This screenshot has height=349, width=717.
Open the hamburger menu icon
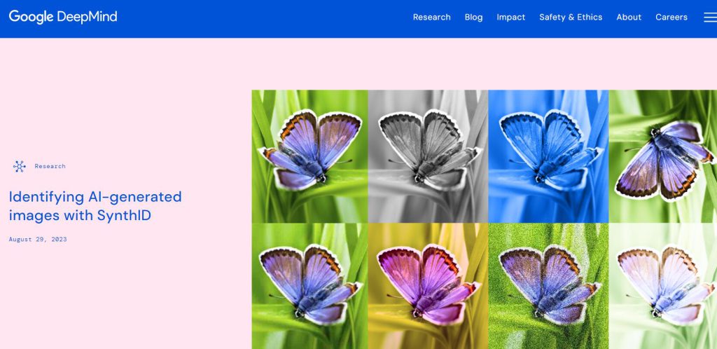(x=709, y=18)
